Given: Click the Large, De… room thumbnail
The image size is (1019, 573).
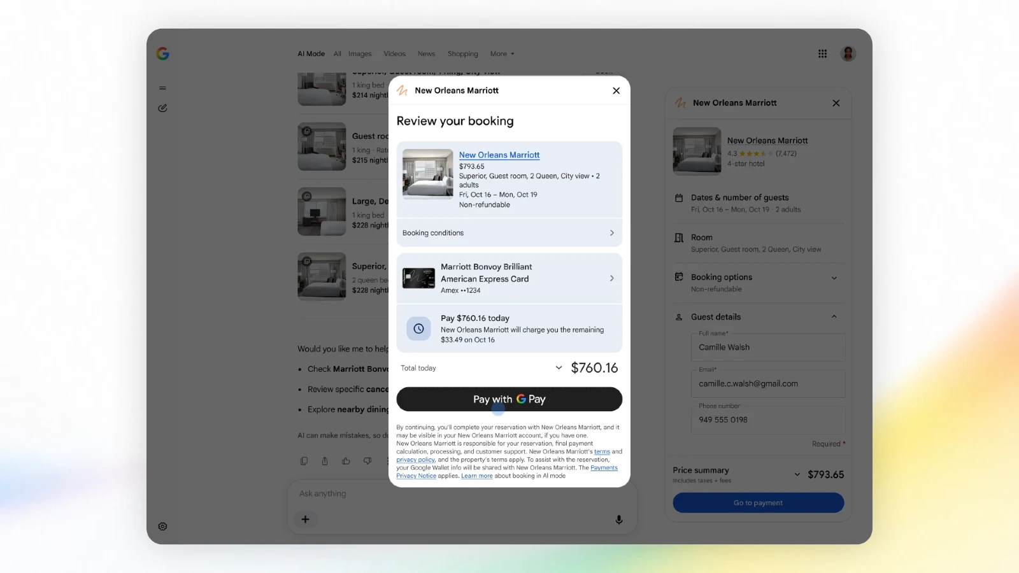Looking at the screenshot, I should click(322, 211).
